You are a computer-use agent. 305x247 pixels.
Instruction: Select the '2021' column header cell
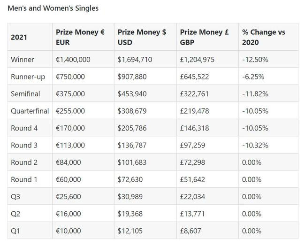tap(19, 37)
